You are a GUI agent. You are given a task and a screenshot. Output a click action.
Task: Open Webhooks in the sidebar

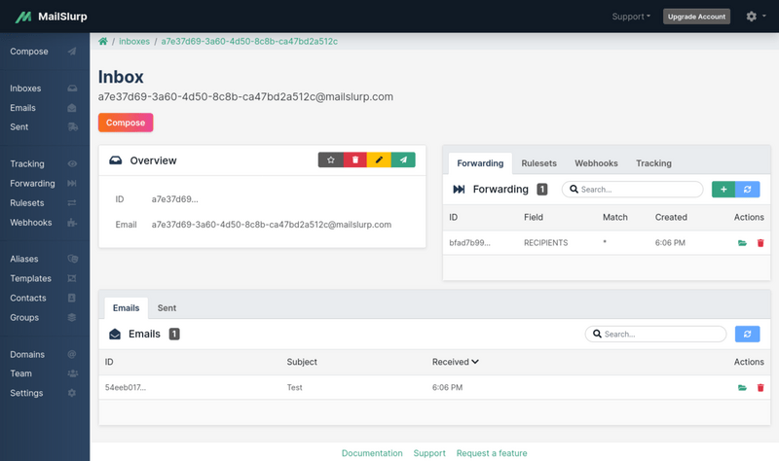pos(44,223)
